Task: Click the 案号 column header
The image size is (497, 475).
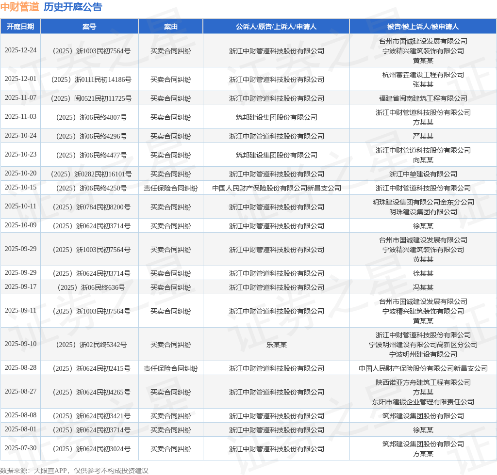Action: coord(89,27)
